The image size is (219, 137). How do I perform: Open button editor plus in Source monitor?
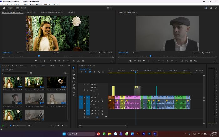click(x=113, y=61)
